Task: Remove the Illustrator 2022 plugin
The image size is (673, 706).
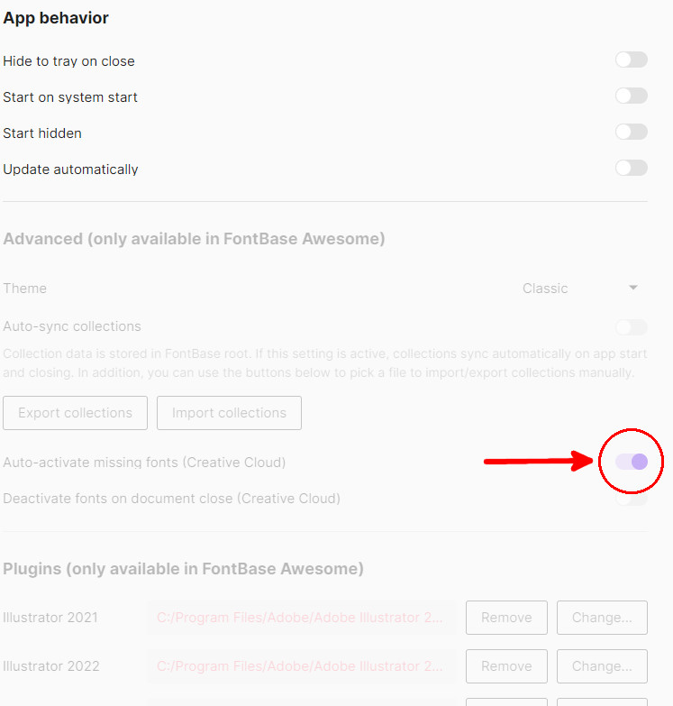Action: pos(506,666)
